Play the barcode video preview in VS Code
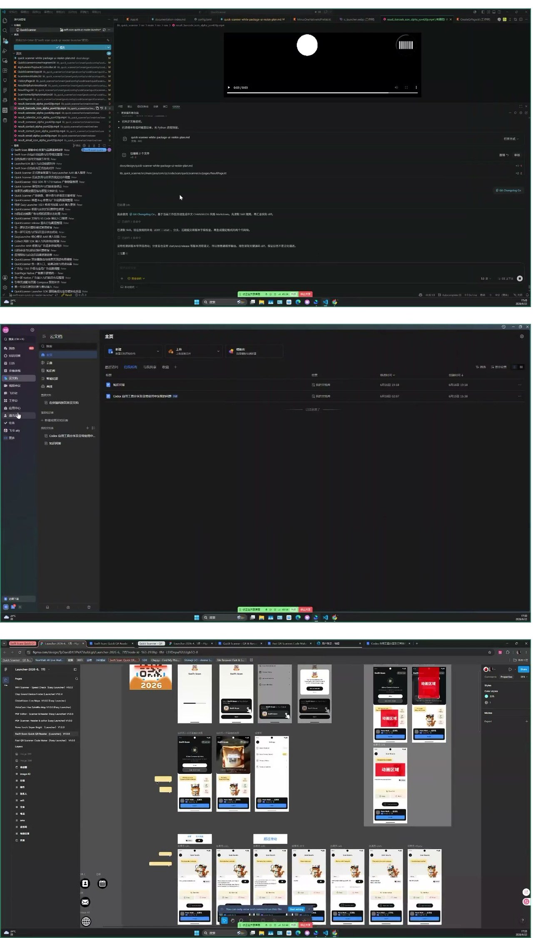The width and height of the screenshot is (533, 938). (x=229, y=88)
